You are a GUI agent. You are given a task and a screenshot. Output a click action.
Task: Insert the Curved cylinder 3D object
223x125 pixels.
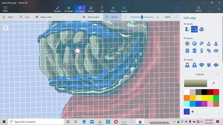pyautogui.click(x=209, y=51)
